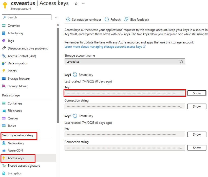The image size is (208, 177).
Task: Select Containers under Data storage
Action: pos(15,103)
